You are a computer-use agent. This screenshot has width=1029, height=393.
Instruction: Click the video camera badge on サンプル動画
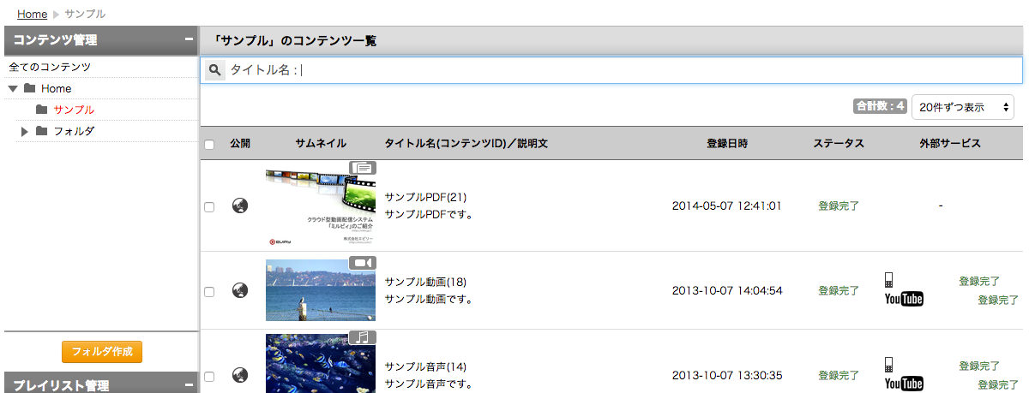(363, 263)
